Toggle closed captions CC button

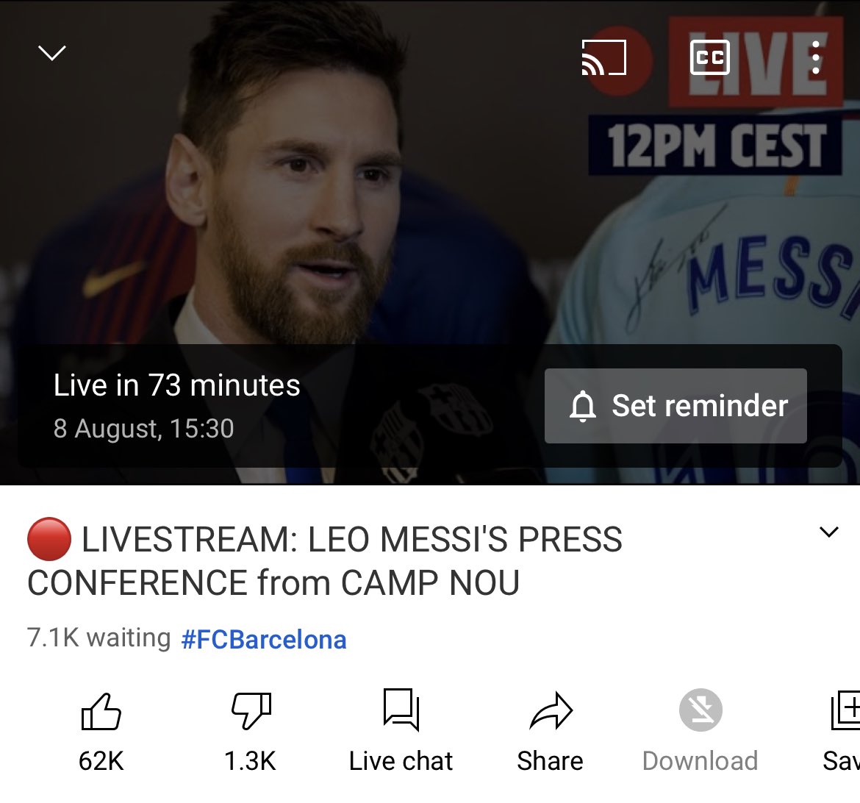(x=710, y=57)
